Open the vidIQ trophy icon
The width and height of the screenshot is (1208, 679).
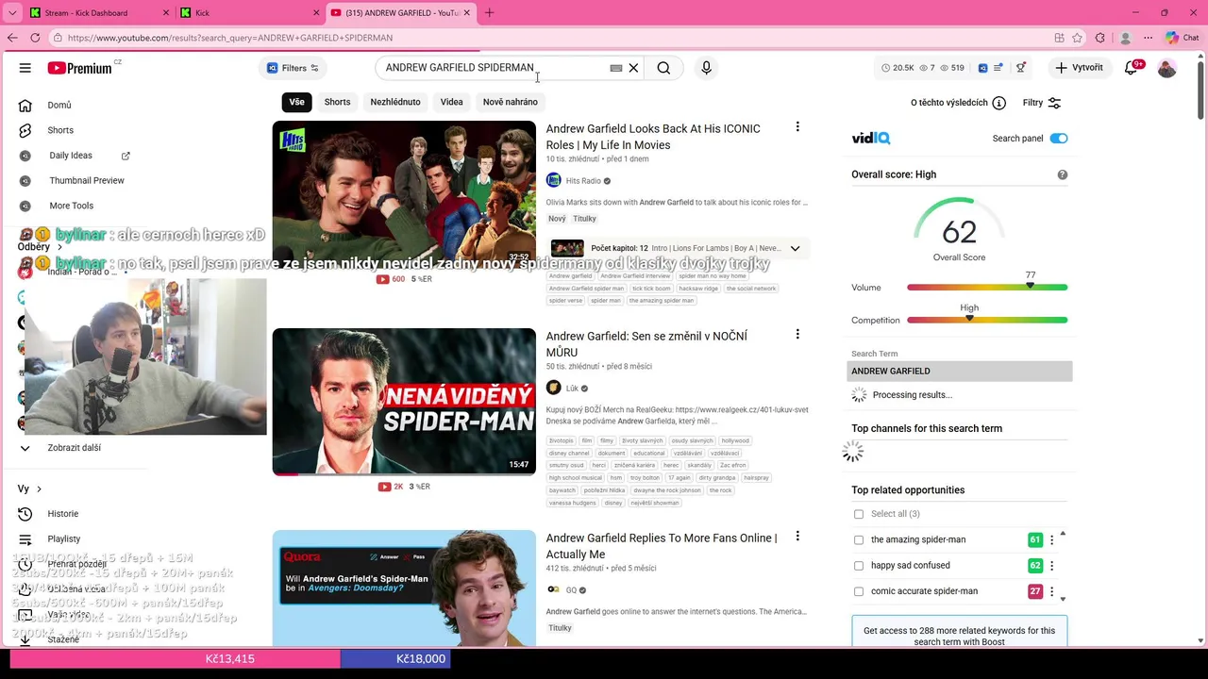[x=1021, y=68]
